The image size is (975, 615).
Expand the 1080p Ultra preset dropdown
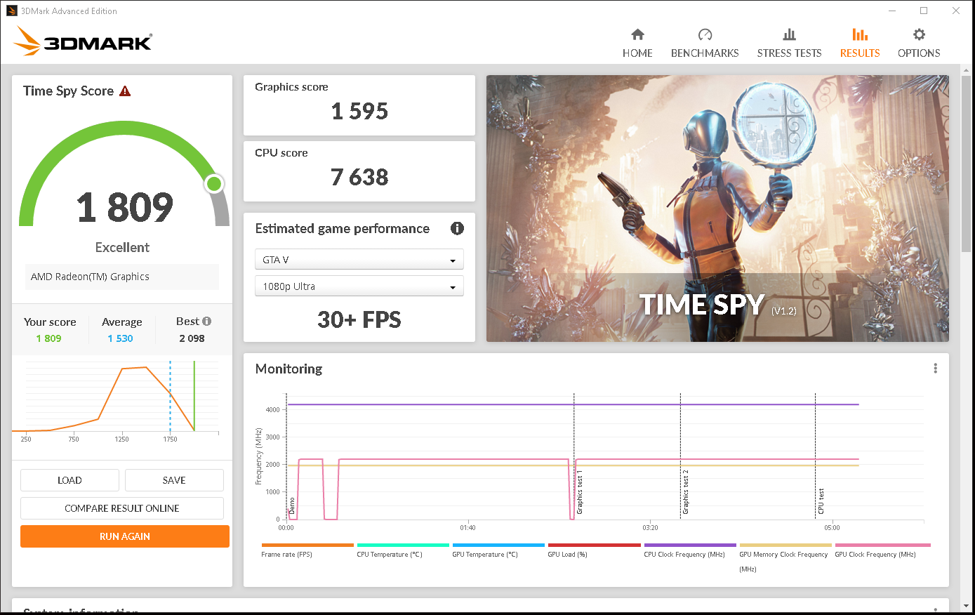[359, 286]
